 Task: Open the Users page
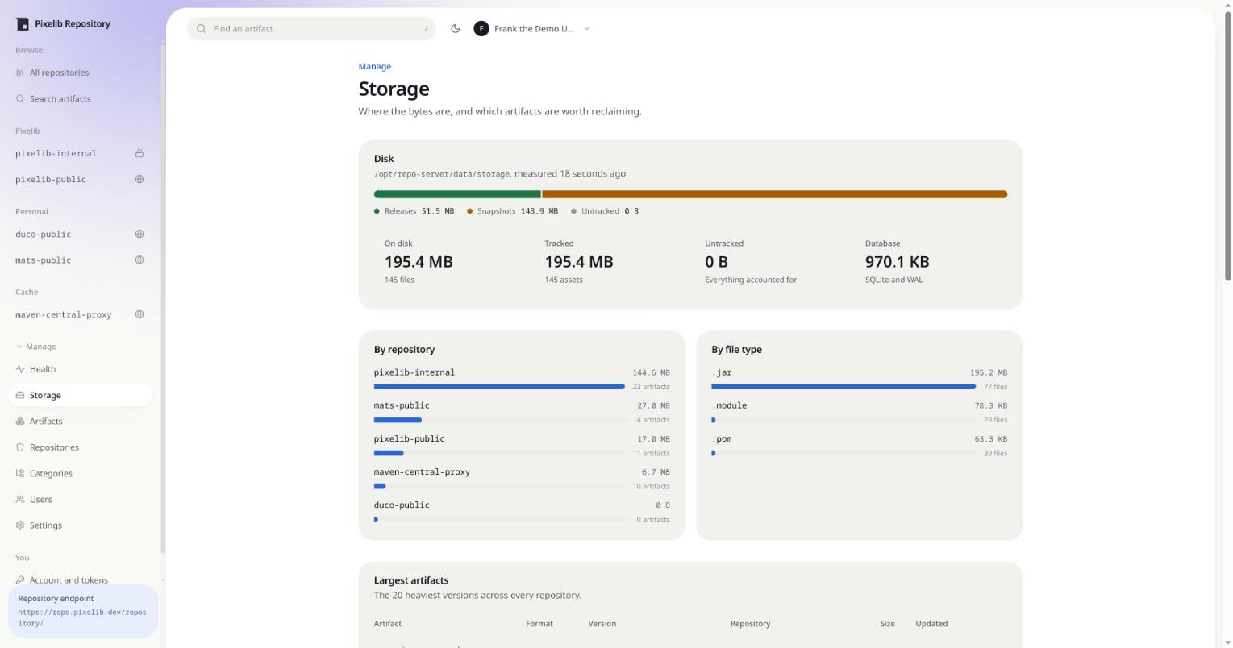(80, 499)
